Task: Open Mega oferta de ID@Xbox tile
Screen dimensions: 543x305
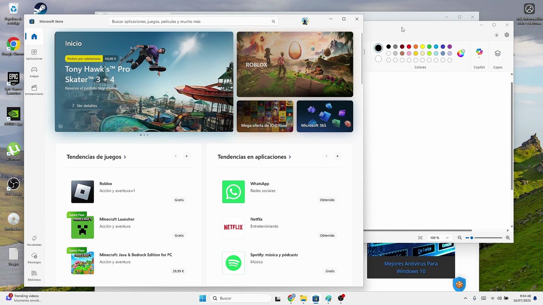Action: pos(265,116)
